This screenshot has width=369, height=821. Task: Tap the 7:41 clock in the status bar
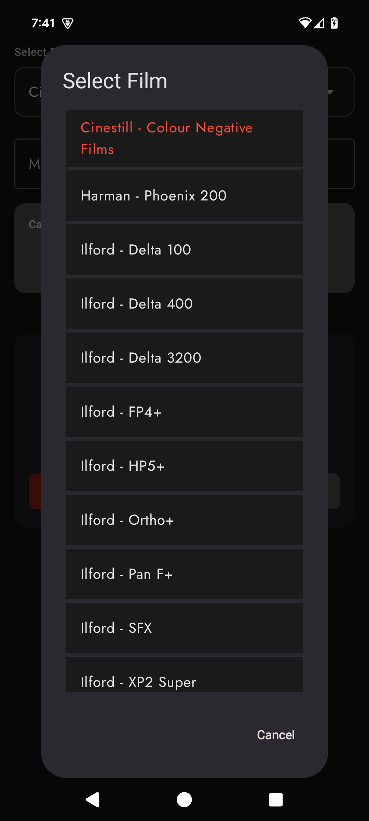click(x=43, y=23)
